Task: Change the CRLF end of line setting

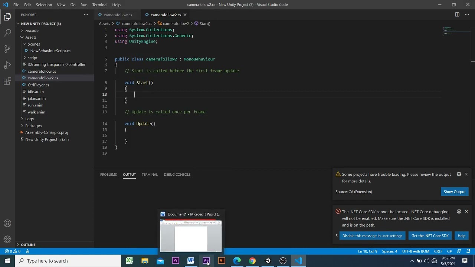Action: [x=438, y=251]
